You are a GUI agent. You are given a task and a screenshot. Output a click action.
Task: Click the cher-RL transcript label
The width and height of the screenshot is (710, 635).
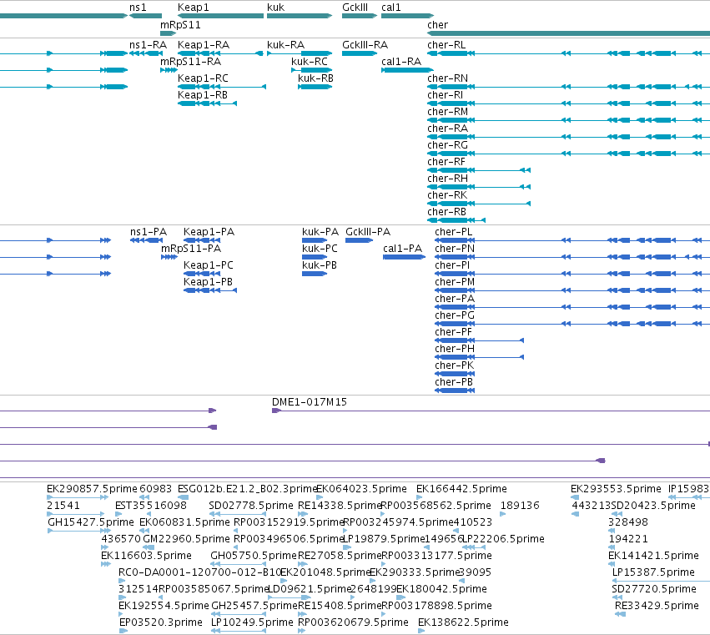click(x=446, y=45)
